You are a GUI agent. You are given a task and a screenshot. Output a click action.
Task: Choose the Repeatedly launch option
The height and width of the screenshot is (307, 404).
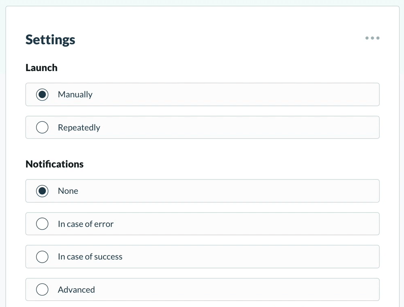click(x=202, y=128)
